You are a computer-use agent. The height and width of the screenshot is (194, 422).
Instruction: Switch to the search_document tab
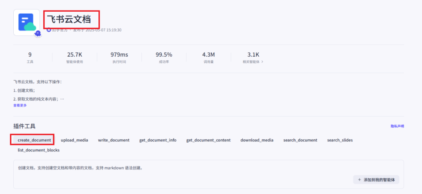[300, 140]
